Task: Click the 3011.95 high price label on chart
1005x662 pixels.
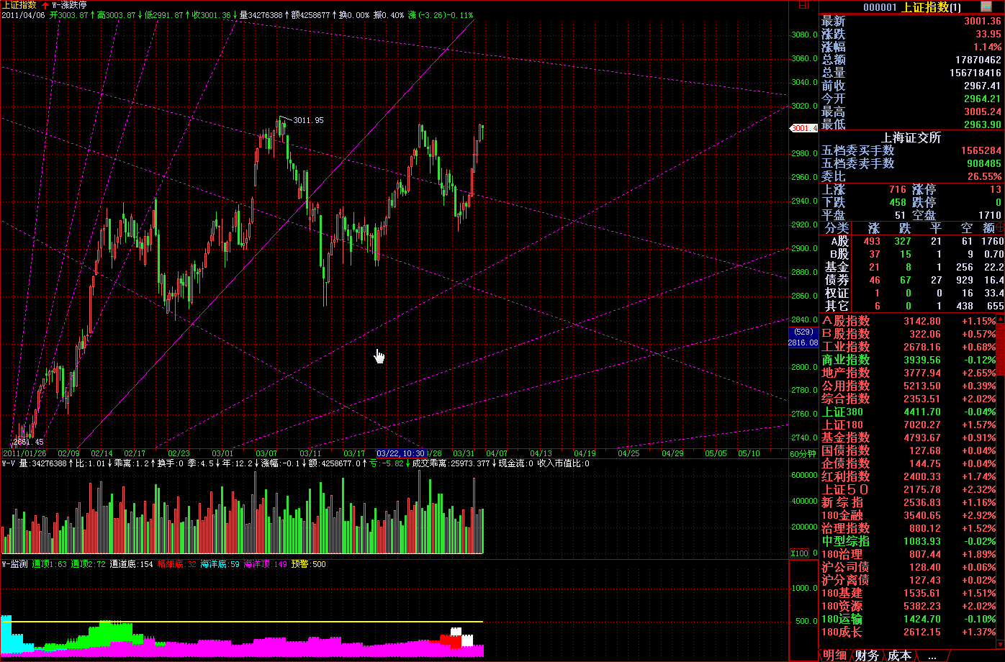Action: tap(308, 120)
